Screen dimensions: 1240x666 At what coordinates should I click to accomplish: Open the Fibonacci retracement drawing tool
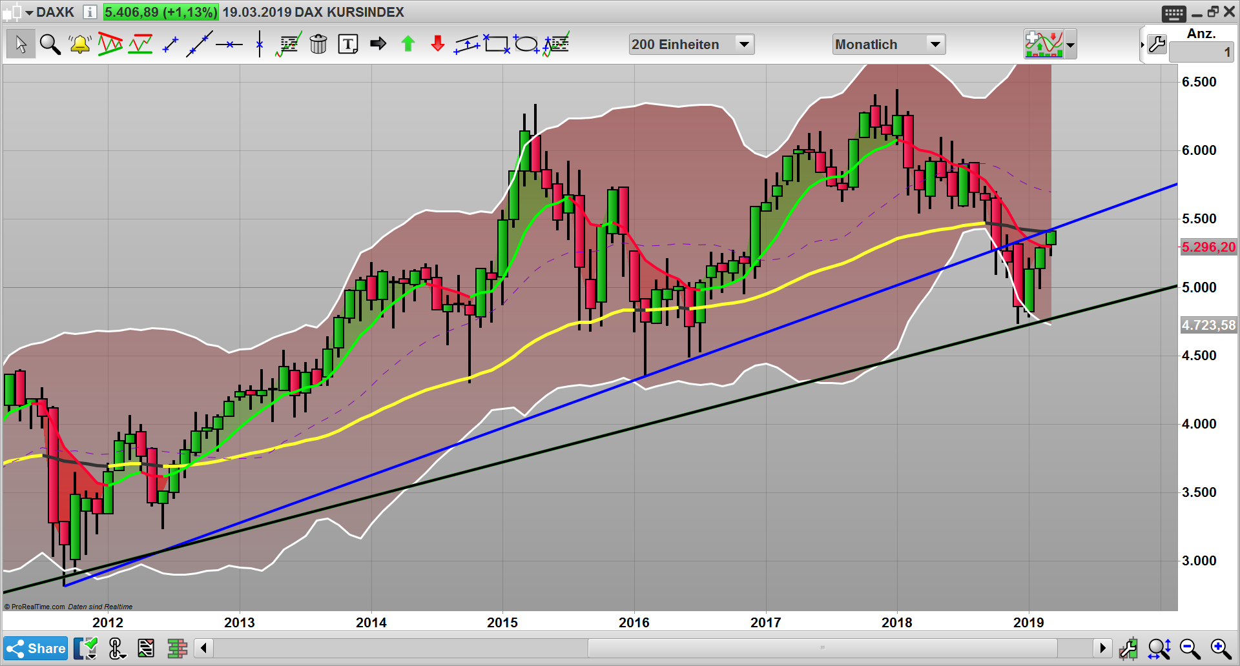(289, 44)
